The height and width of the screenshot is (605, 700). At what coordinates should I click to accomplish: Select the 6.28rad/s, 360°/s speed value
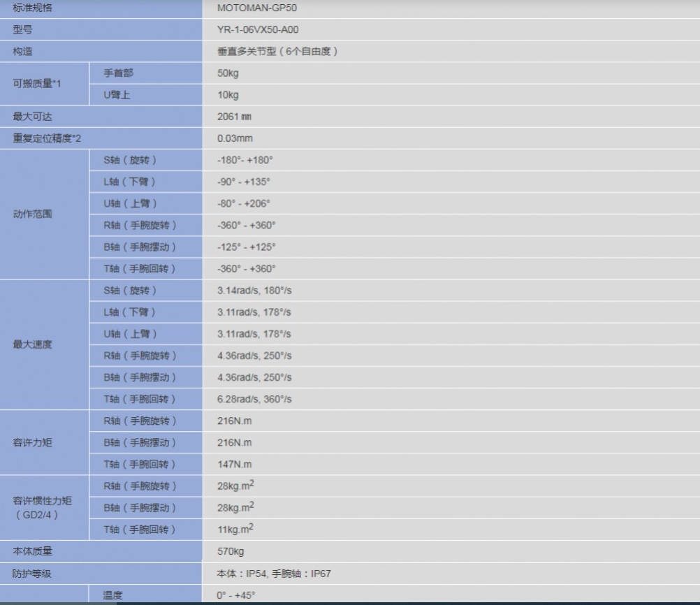[254, 399]
